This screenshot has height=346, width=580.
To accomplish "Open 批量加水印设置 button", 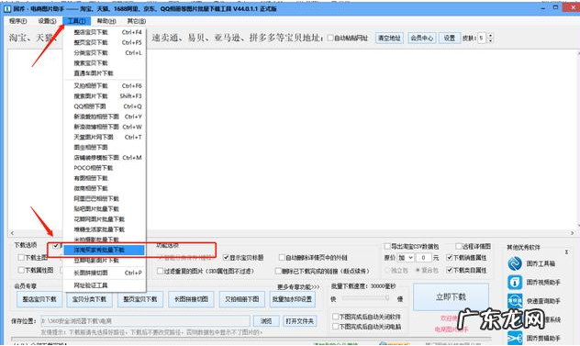I will [x=292, y=299].
